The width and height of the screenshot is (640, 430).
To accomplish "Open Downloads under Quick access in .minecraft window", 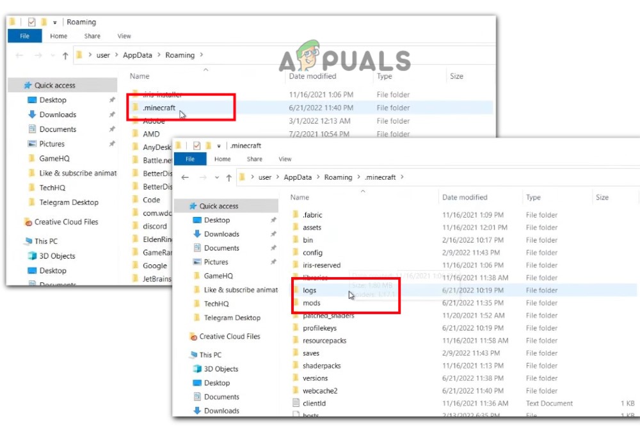I will coord(221,234).
